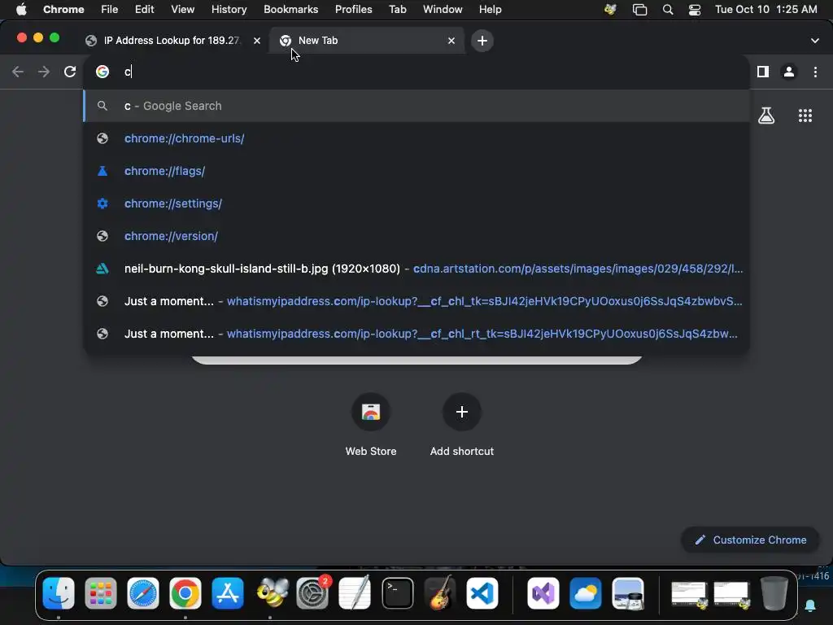Open the Help menu

(490, 10)
